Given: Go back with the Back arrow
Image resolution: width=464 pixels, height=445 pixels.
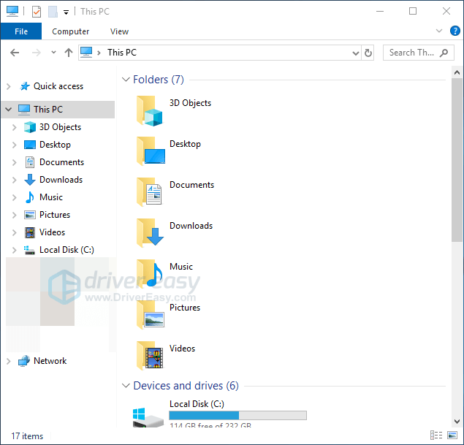Looking at the screenshot, I should point(15,53).
